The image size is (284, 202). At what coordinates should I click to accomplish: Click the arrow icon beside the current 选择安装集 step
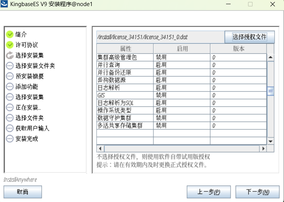click(10, 55)
